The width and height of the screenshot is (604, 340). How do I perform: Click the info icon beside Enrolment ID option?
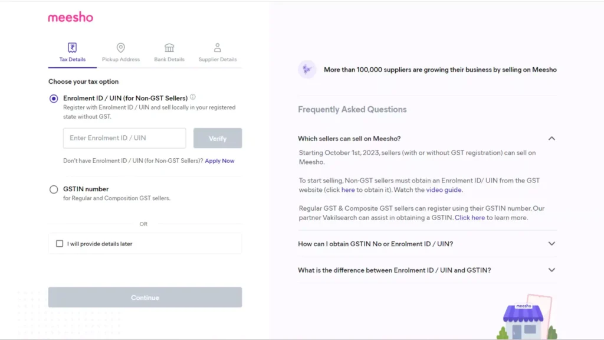(193, 97)
